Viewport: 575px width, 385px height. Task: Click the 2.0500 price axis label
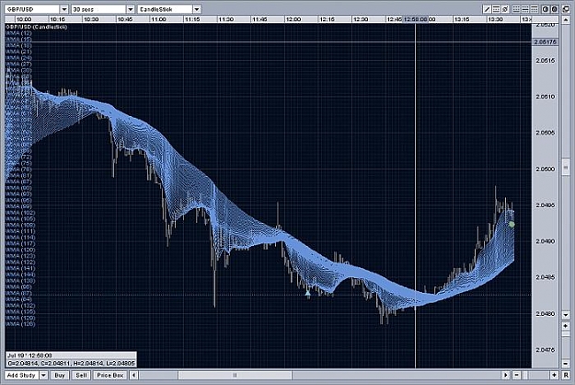546,169
